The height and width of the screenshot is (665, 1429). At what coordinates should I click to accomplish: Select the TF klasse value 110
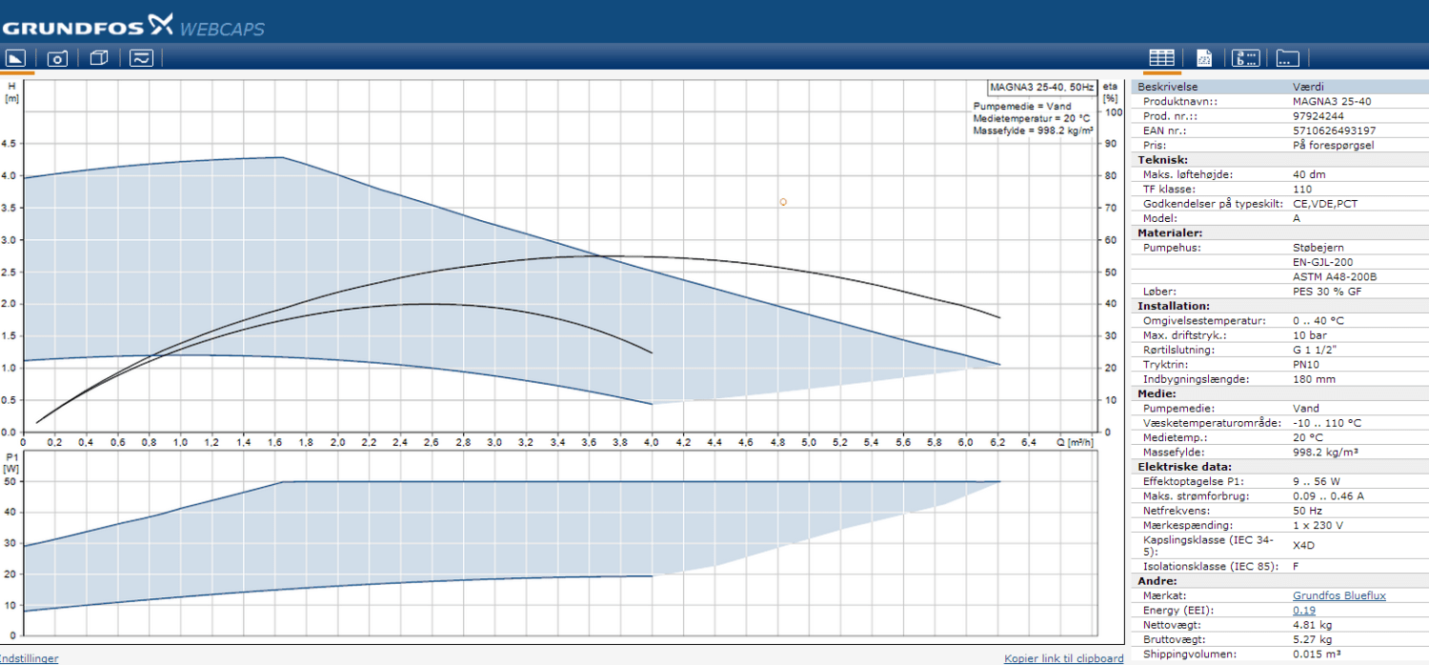[x=1301, y=189]
